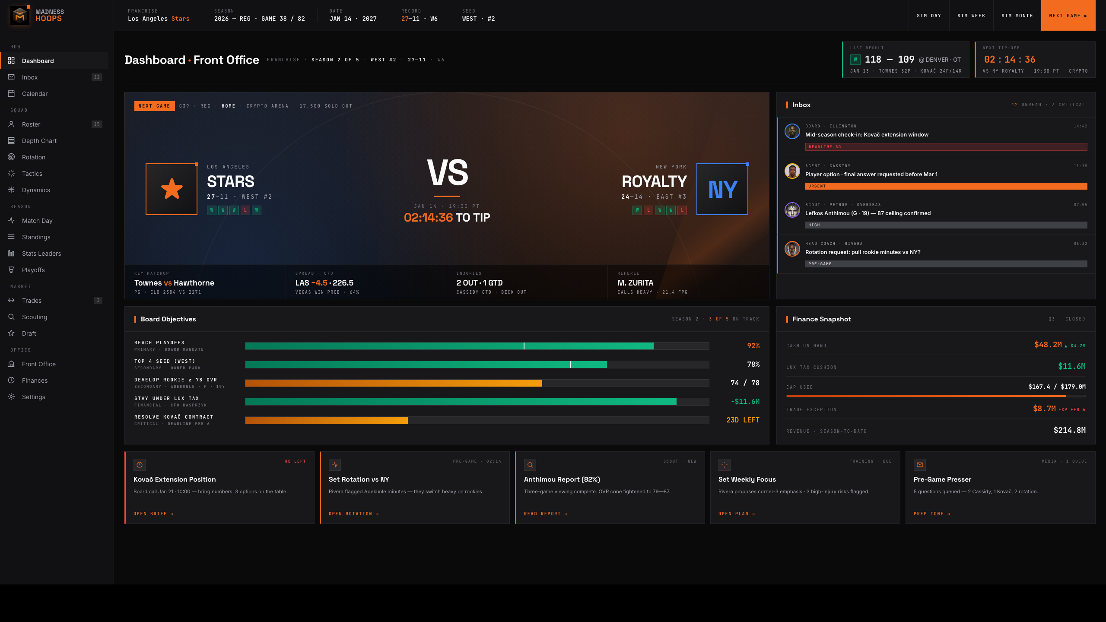The height and width of the screenshot is (622, 1106).
Task: Click the Settings gear icon
Action: point(11,397)
